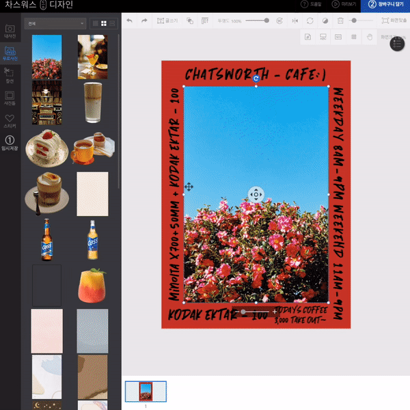Image resolution: width=410 pixels, height=410 pixels.
Task: Select the hand pan tool
Action: pos(369,37)
